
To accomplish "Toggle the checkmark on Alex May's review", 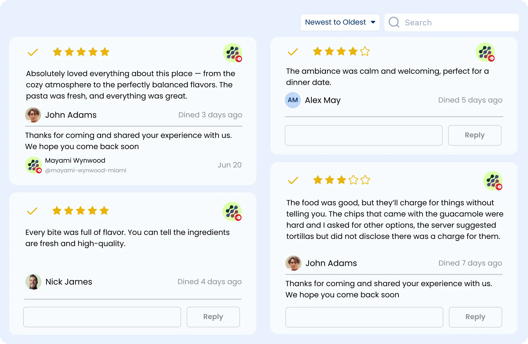I will pyautogui.click(x=293, y=52).
